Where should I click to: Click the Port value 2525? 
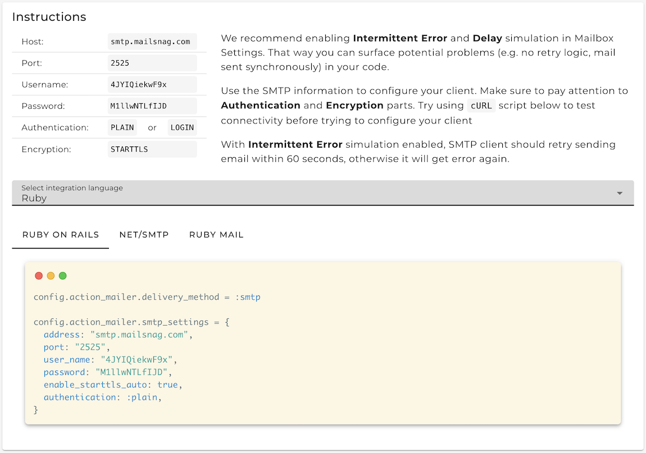coord(152,63)
